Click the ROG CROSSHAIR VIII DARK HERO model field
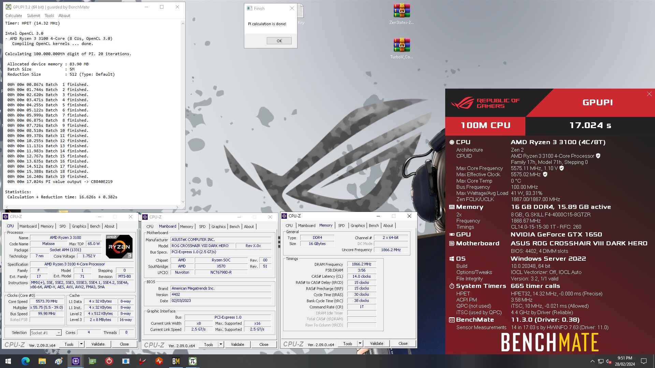The image size is (655, 368). pos(203,246)
